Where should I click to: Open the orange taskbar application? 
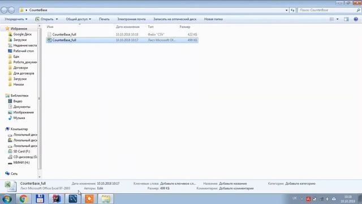click(89, 199)
